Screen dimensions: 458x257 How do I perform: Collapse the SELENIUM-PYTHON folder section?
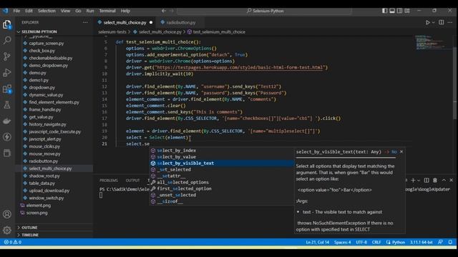39,31
